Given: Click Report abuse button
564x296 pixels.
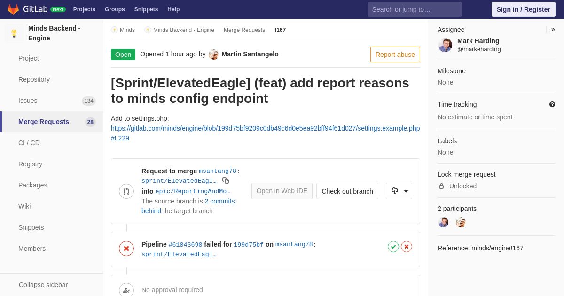Looking at the screenshot, I should [395, 55].
